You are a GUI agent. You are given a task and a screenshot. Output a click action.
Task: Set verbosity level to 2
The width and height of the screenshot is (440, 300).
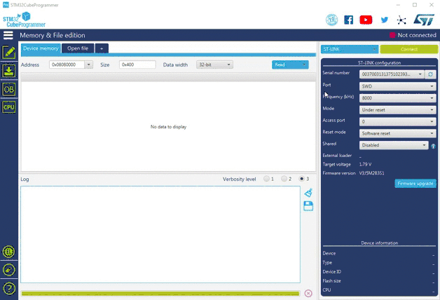(x=284, y=179)
